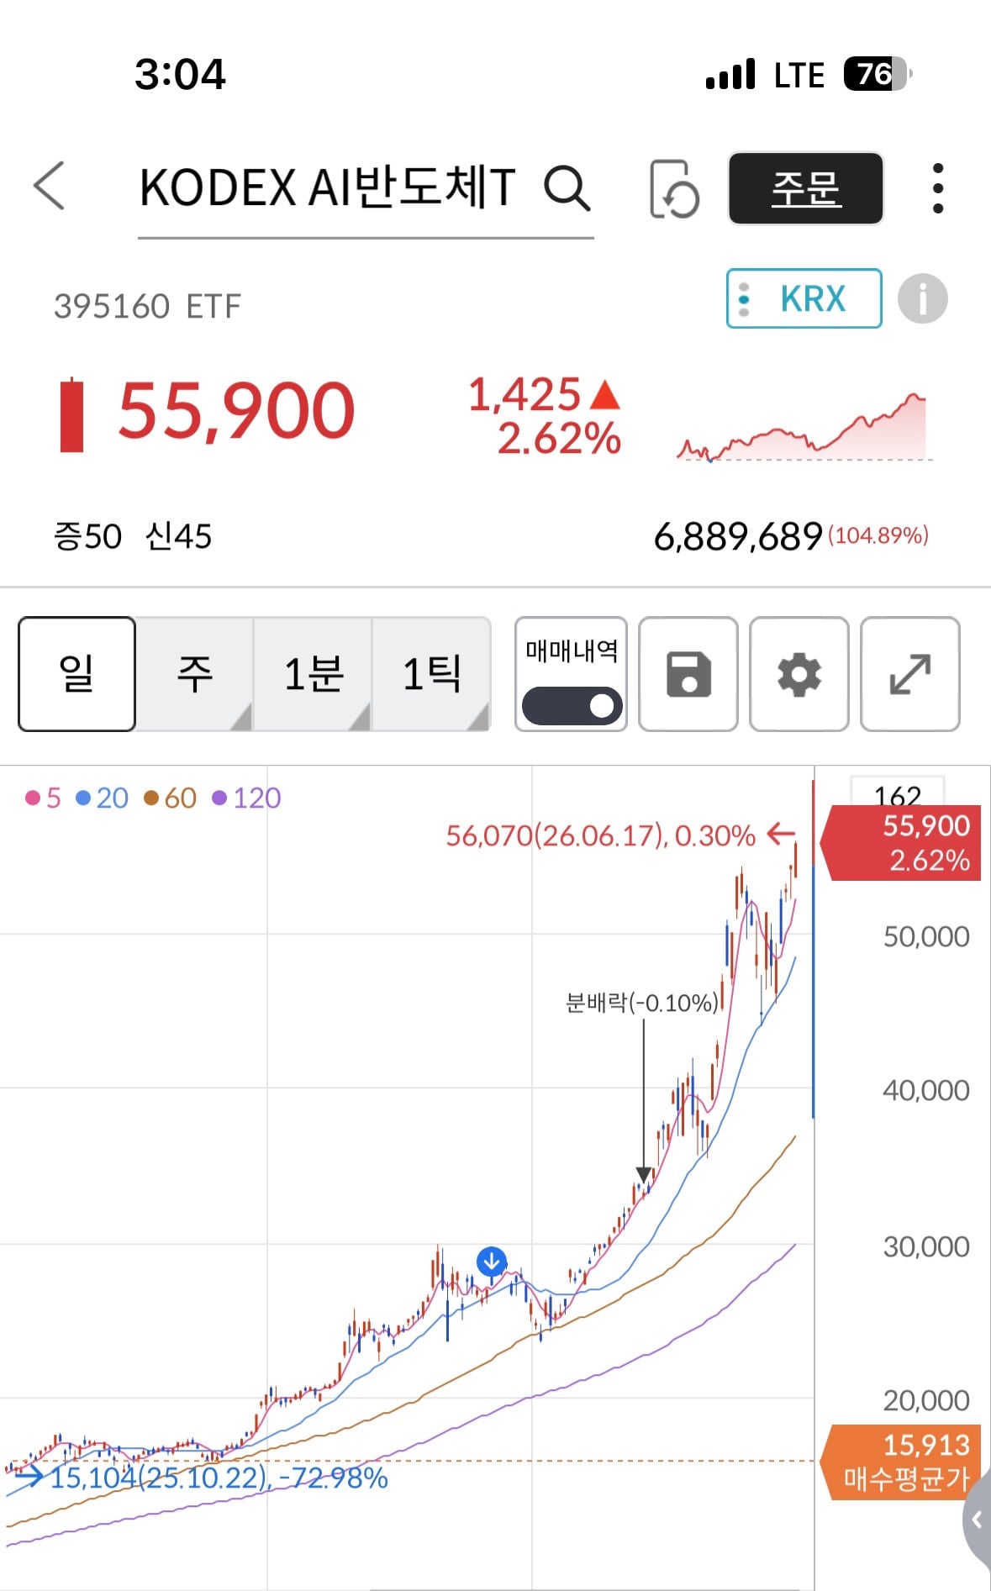Tap the 120-day moving average legend
This screenshot has width=991, height=1591.
[x=246, y=798]
